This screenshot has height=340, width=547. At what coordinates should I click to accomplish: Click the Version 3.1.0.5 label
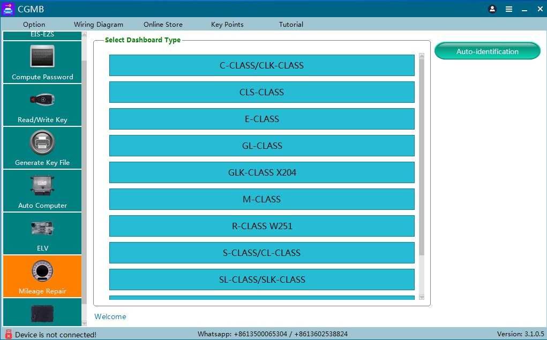click(x=520, y=334)
